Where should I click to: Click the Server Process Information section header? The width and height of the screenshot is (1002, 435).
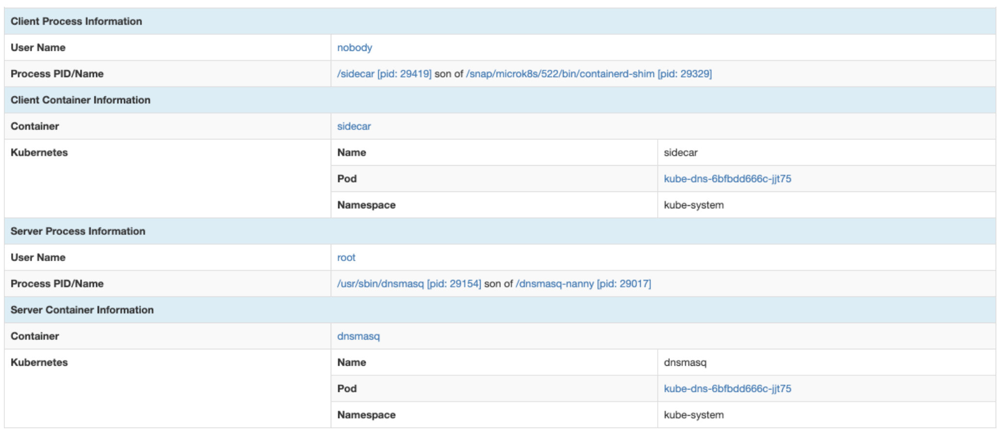(78, 231)
